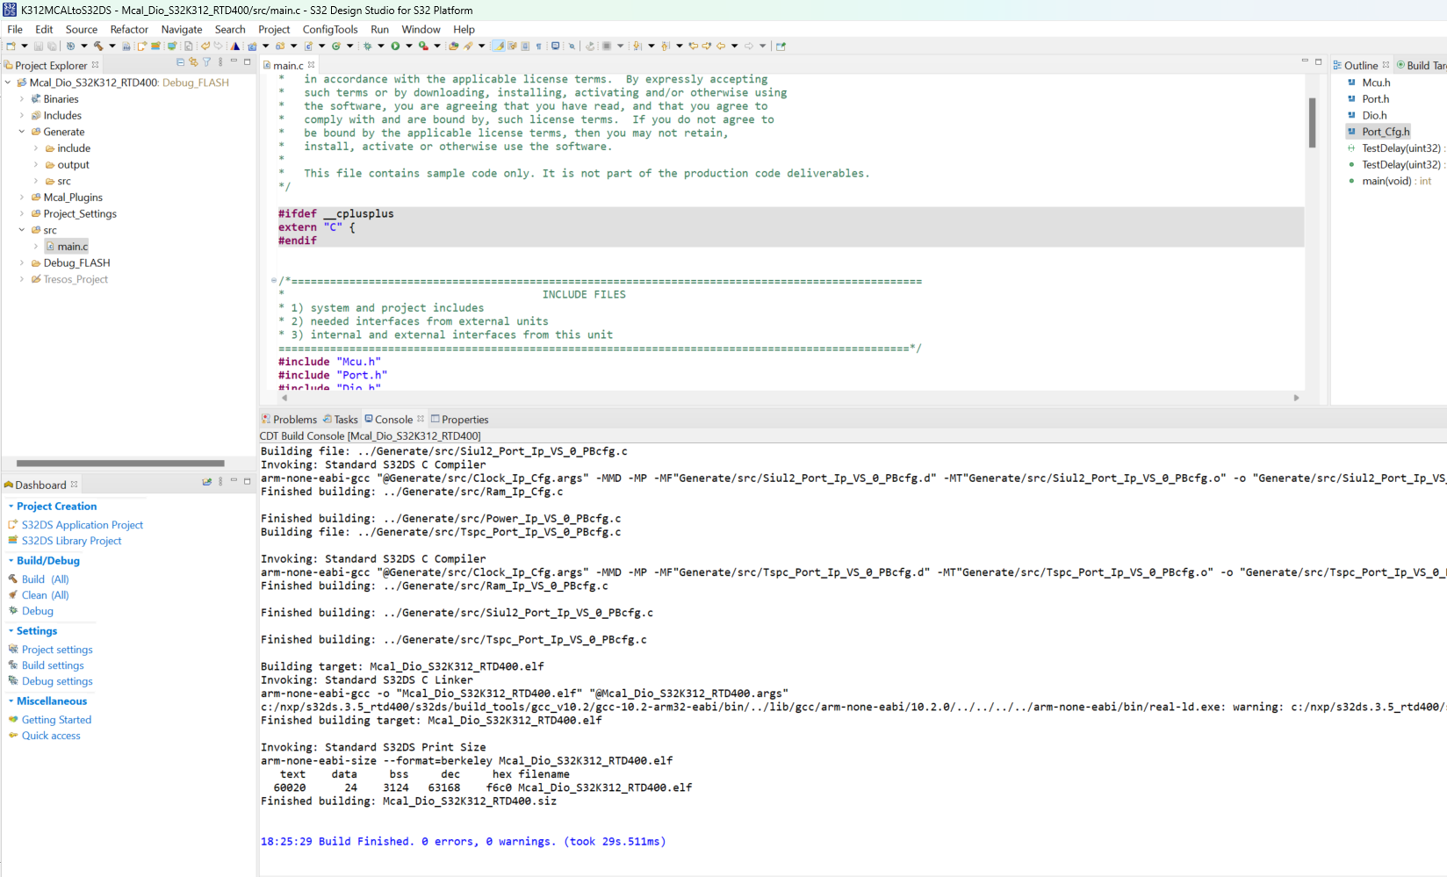
Task: Open the dropdown arrow beside the Run icon
Action: (x=408, y=46)
